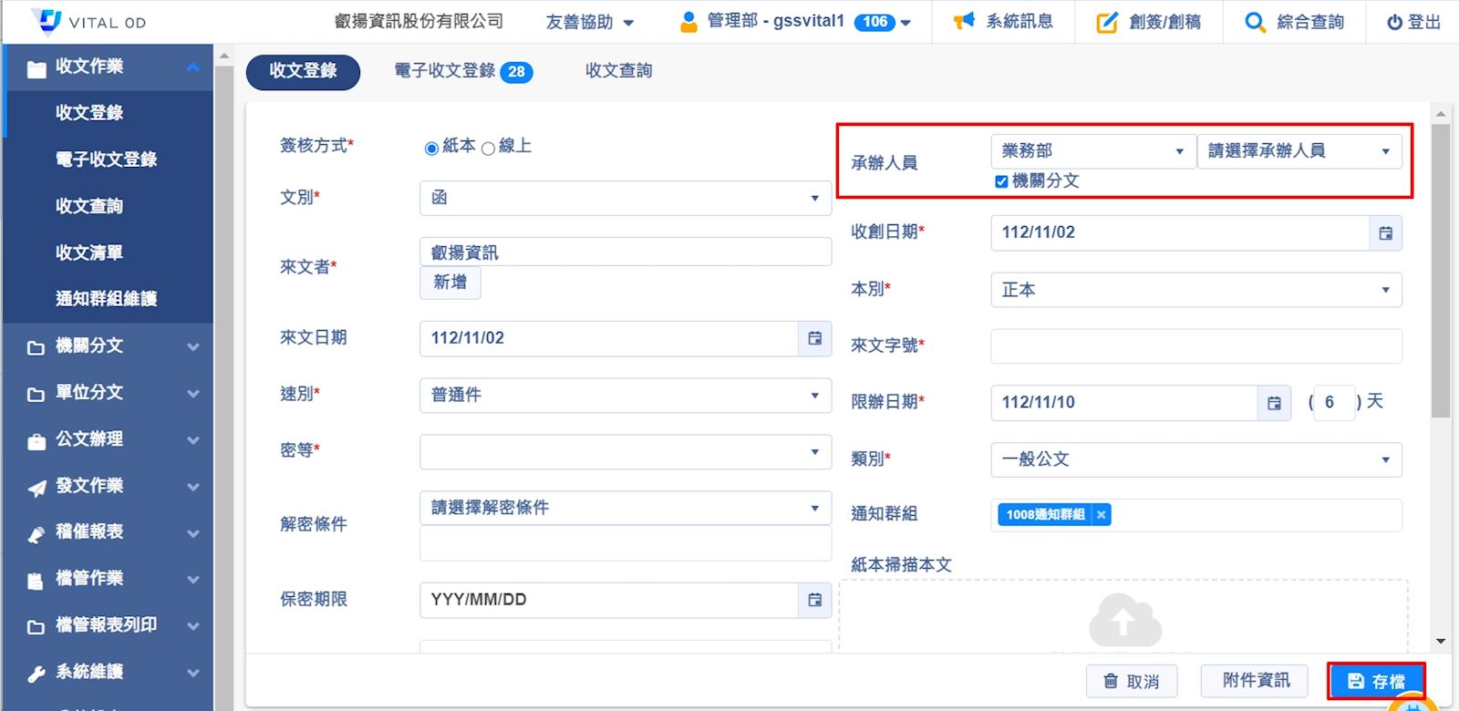
Task: Open calendar icon for 收創日期
Action: pyautogui.click(x=1385, y=233)
